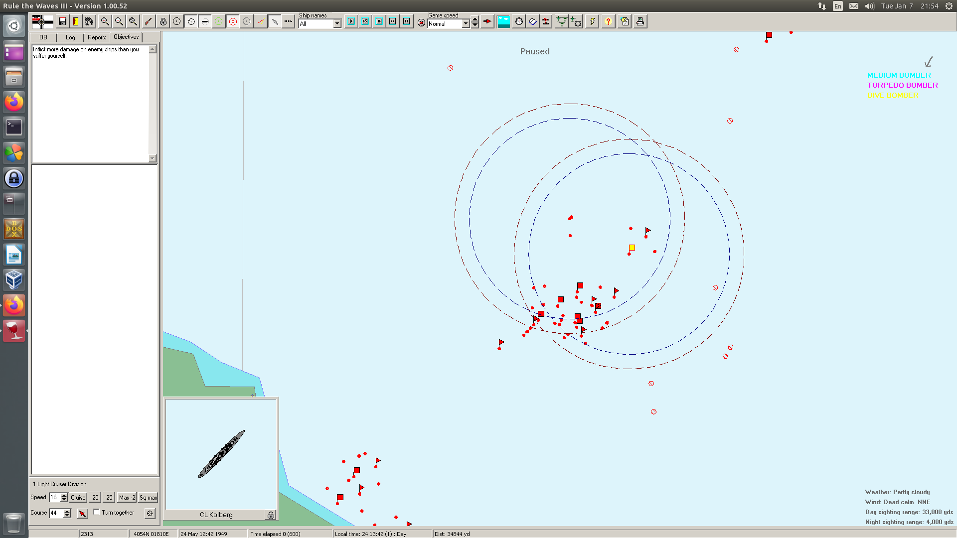
Task: Open the Game speed dropdown
Action: (x=466, y=24)
